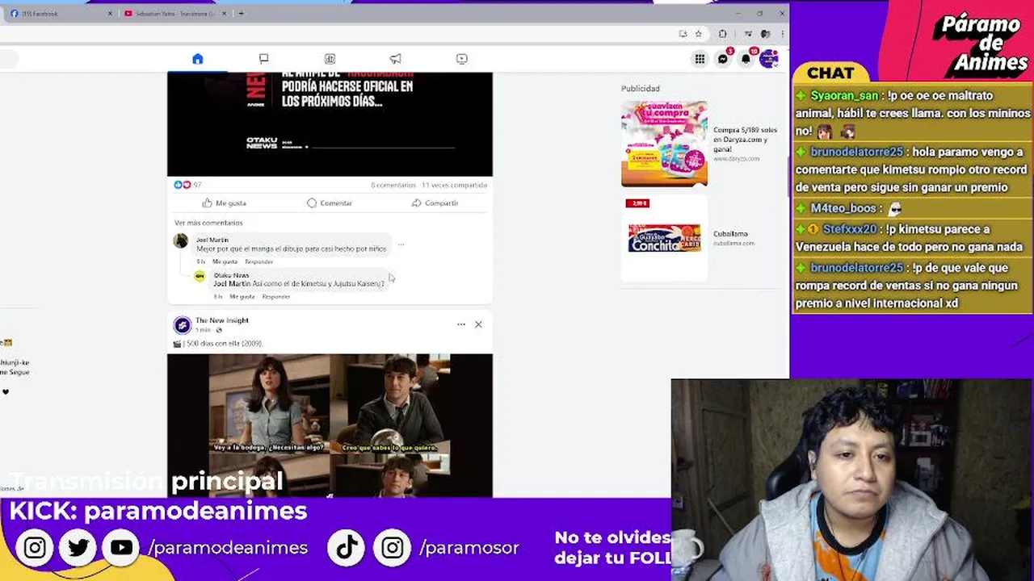Open options dots on The New Insight post

click(461, 324)
